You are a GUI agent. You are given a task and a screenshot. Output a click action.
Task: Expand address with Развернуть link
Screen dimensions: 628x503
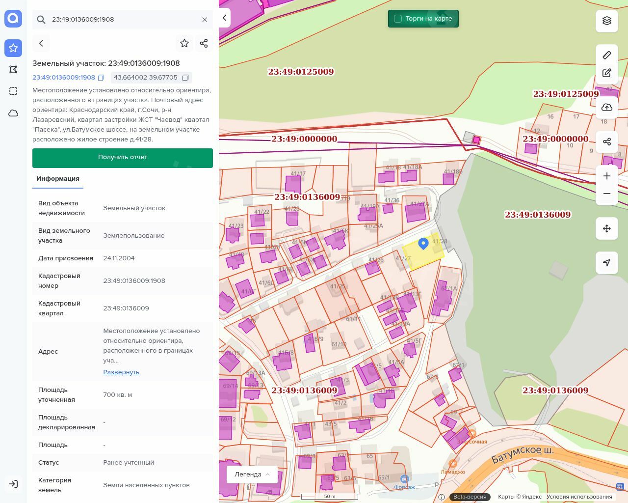[121, 372]
